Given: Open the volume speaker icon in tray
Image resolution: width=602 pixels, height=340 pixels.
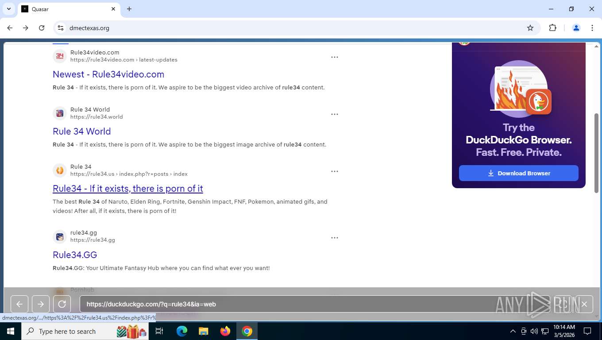Looking at the screenshot, I should tap(534, 331).
